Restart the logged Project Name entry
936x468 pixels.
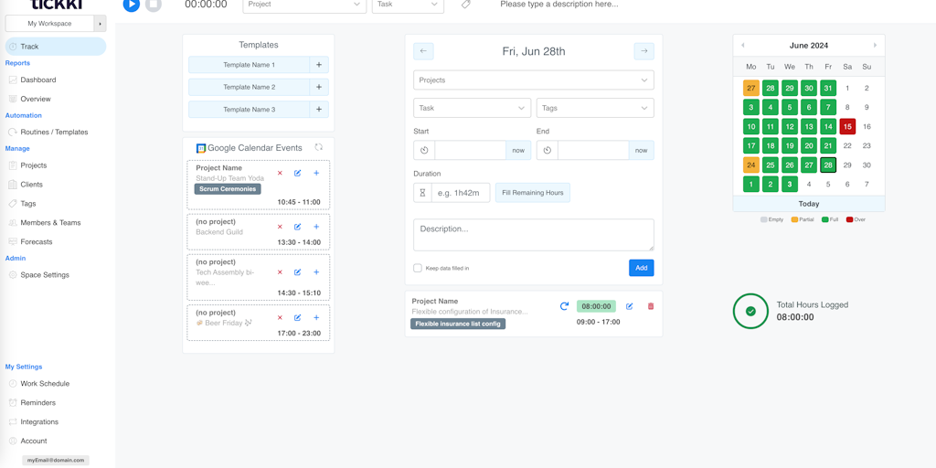[564, 306]
